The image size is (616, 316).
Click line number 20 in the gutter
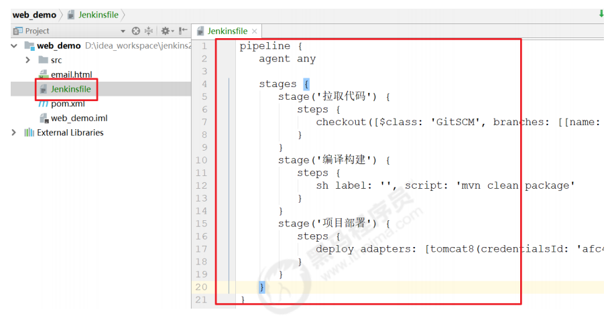tap(201, 287)
